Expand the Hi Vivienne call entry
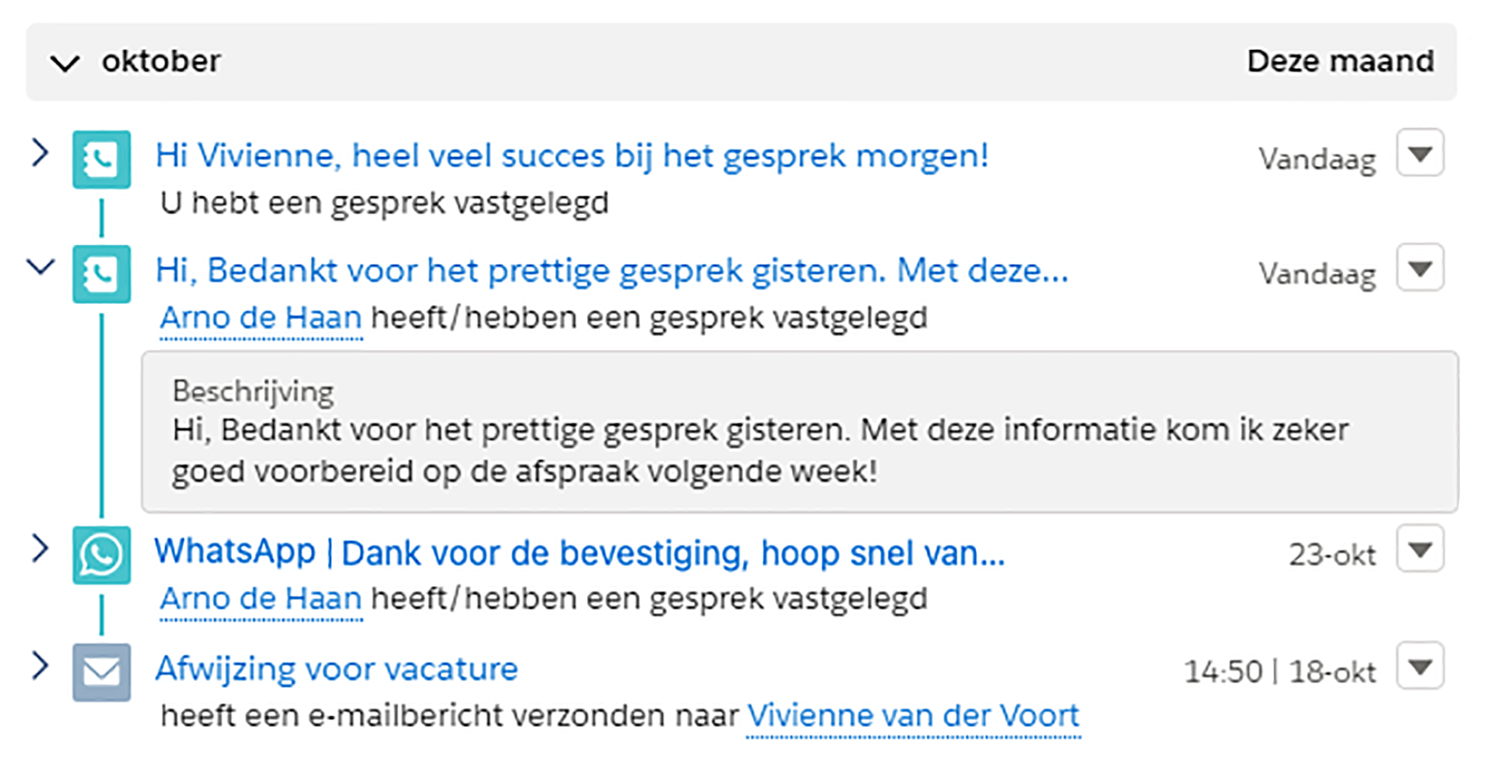 [x=40, y=153]
